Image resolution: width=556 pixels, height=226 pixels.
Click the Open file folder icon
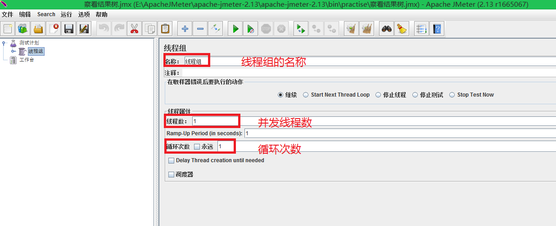(x=38, y=29)
